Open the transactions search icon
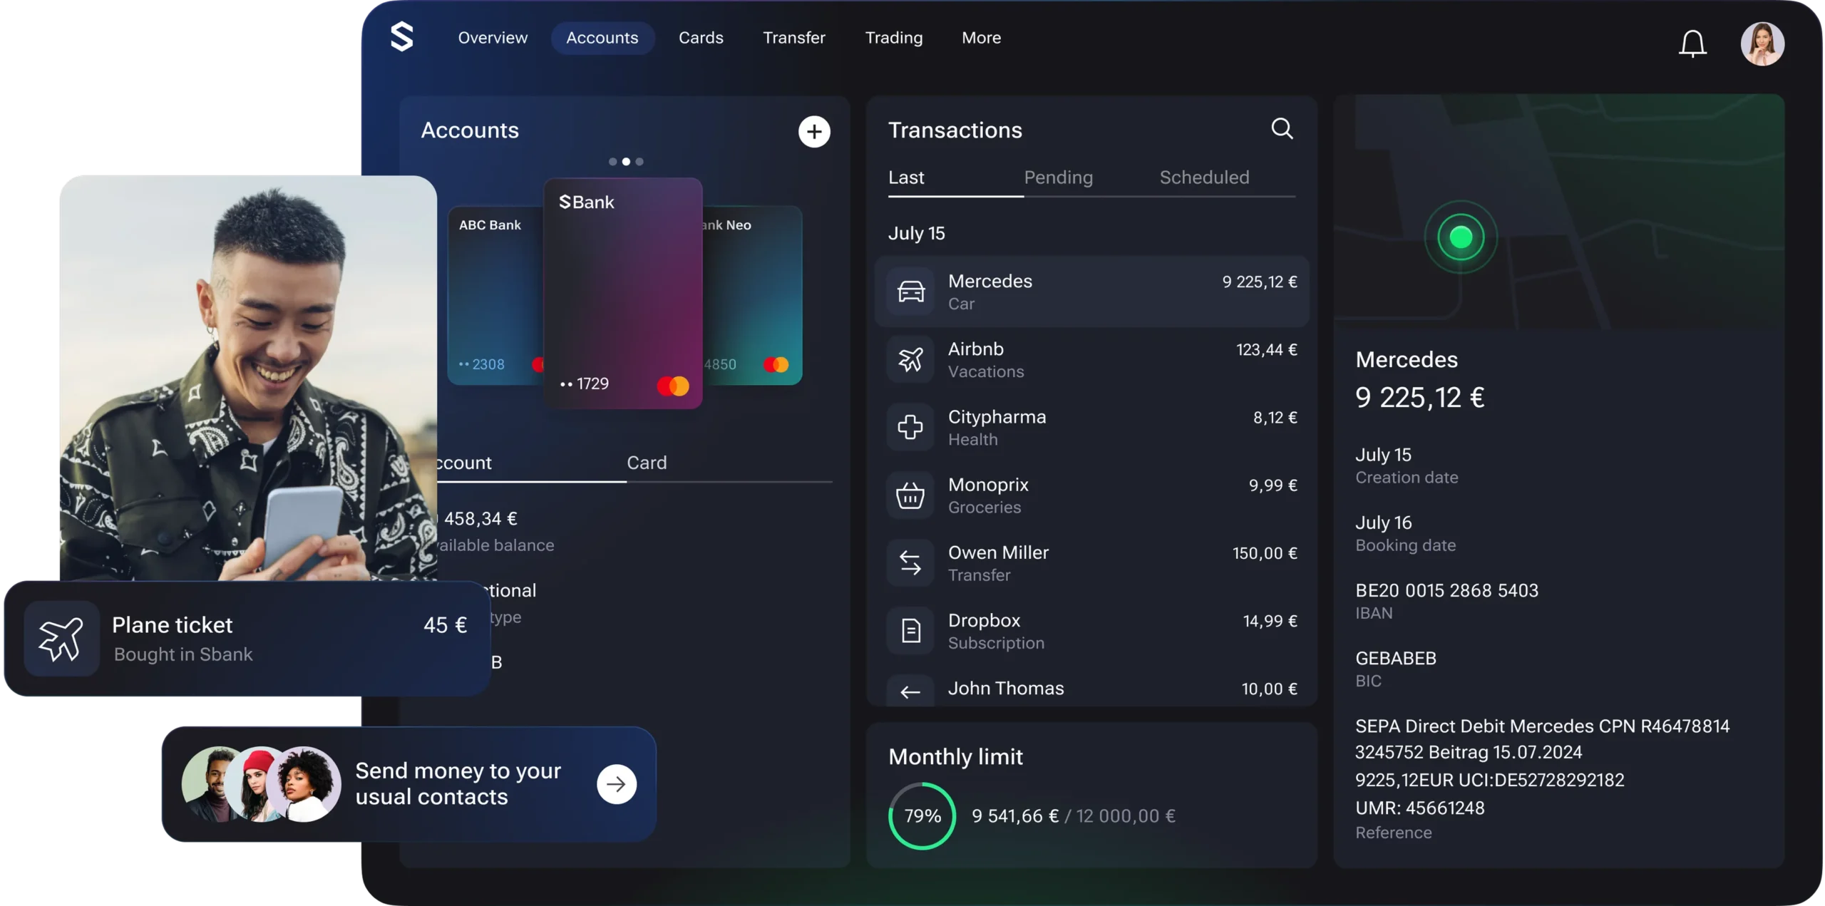 pyautogui.click(x=1281, y=129)
